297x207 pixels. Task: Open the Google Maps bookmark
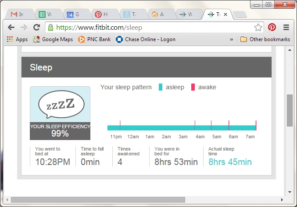[x=53, y=39]
